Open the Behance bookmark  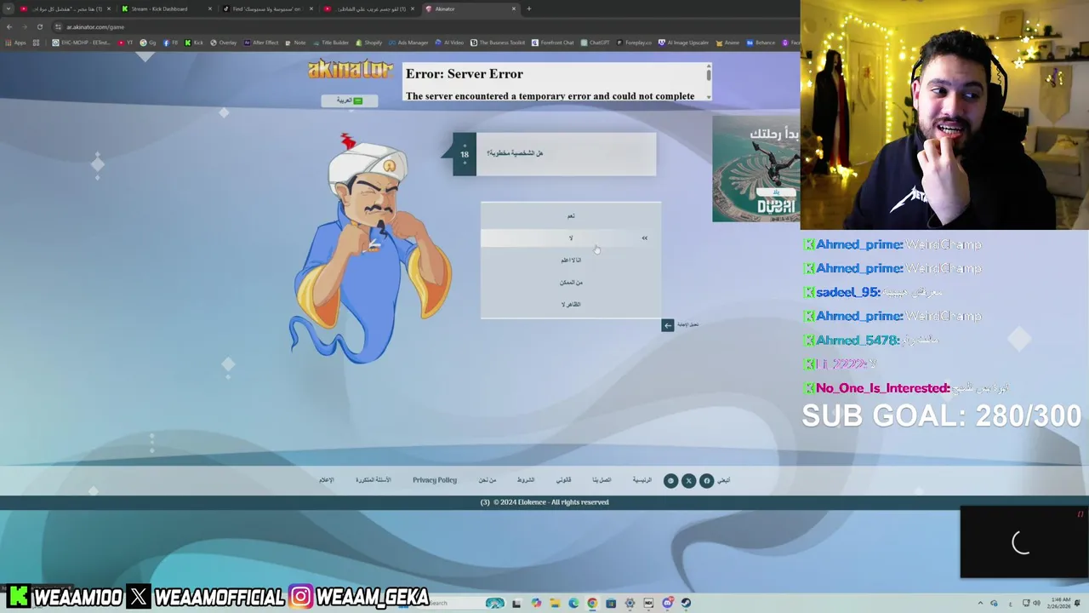coord(761,43)
